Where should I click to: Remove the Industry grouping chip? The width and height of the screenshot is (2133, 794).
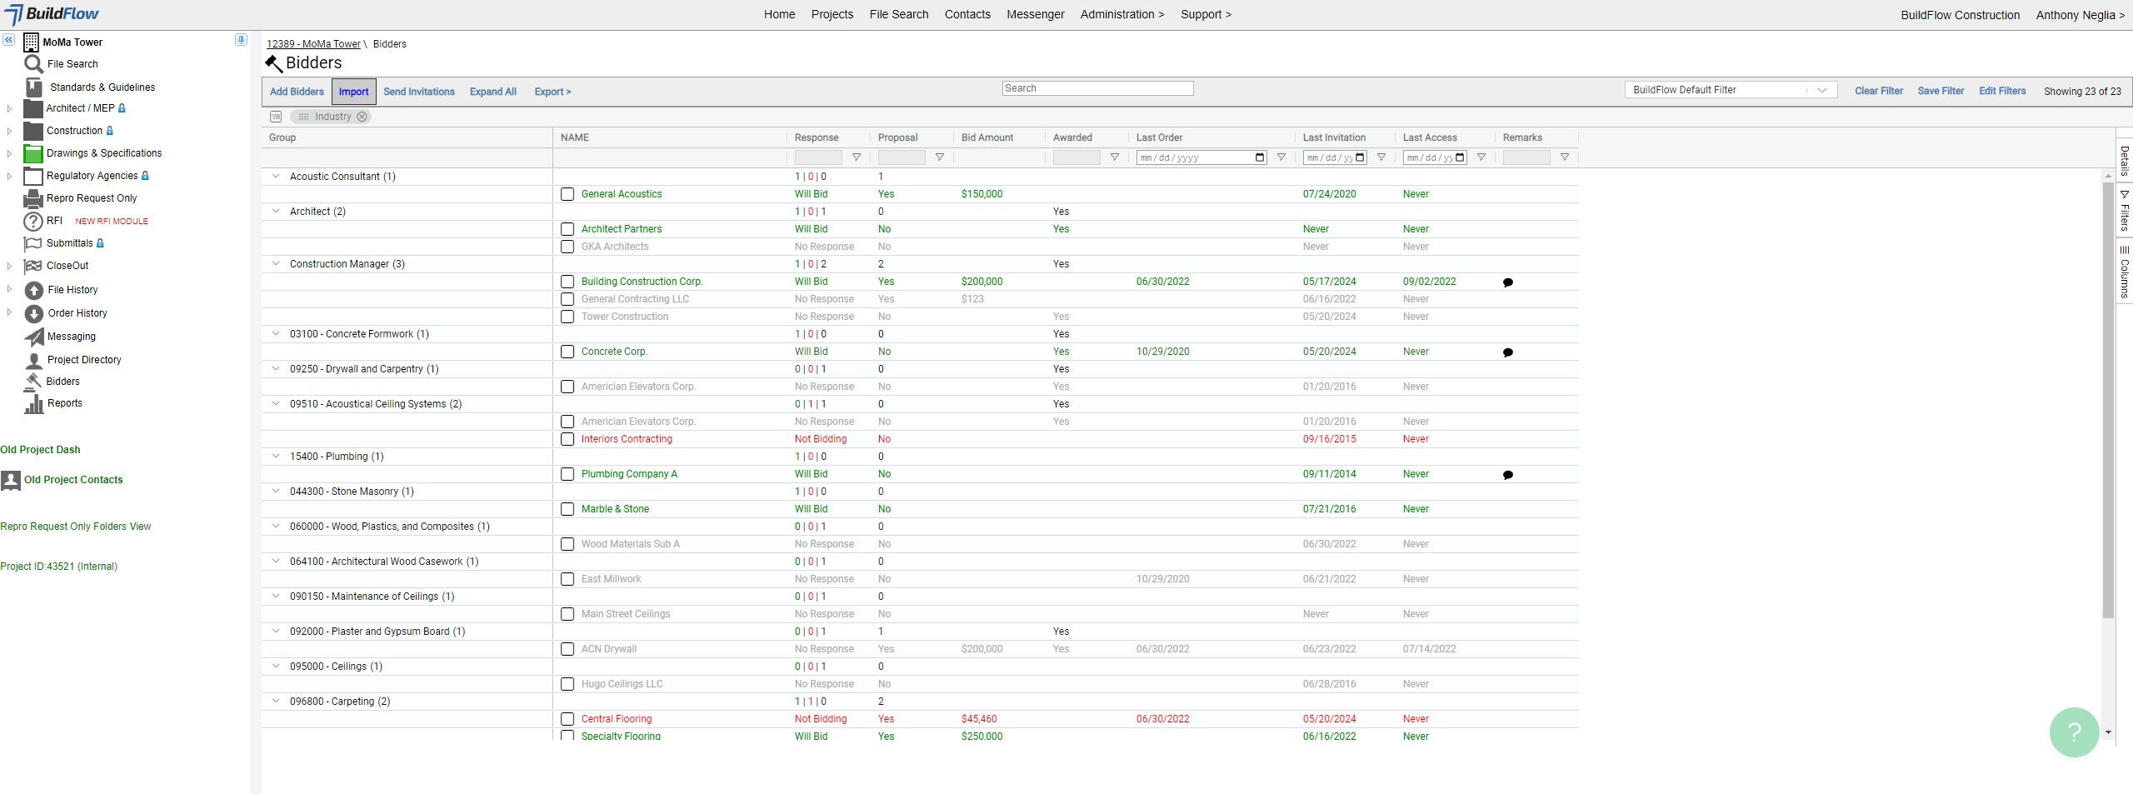coord(362,117)
